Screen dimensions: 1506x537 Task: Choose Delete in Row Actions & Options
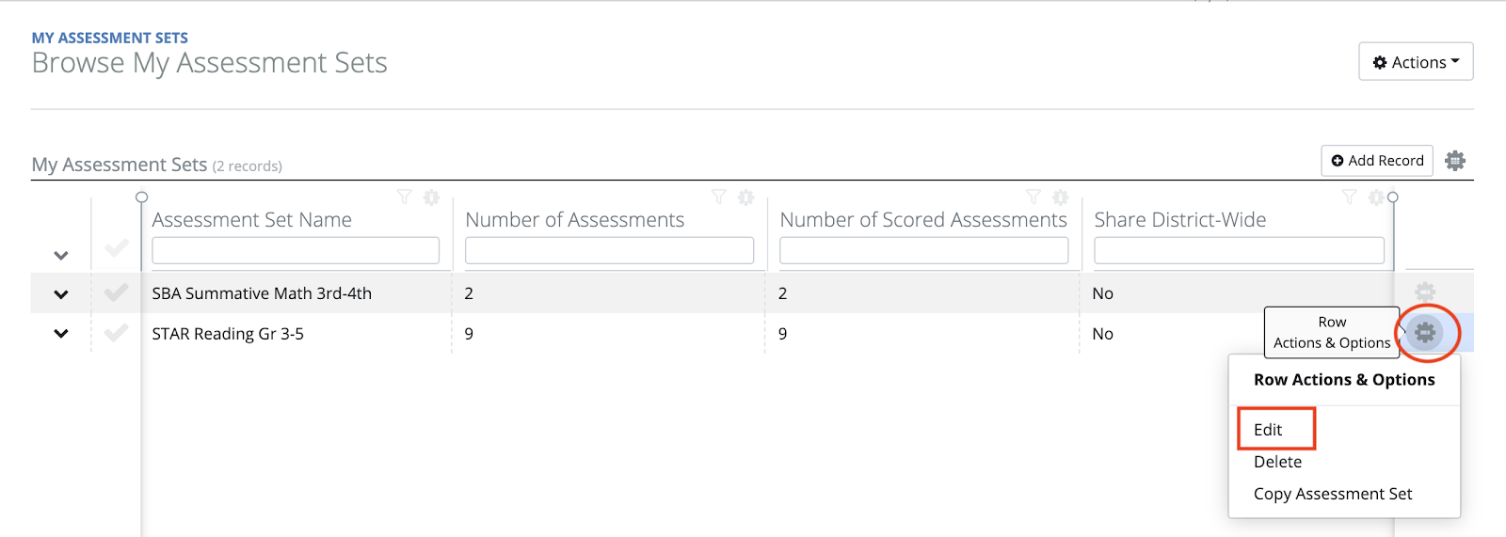pyautogui.click(x=1277, y=462)
